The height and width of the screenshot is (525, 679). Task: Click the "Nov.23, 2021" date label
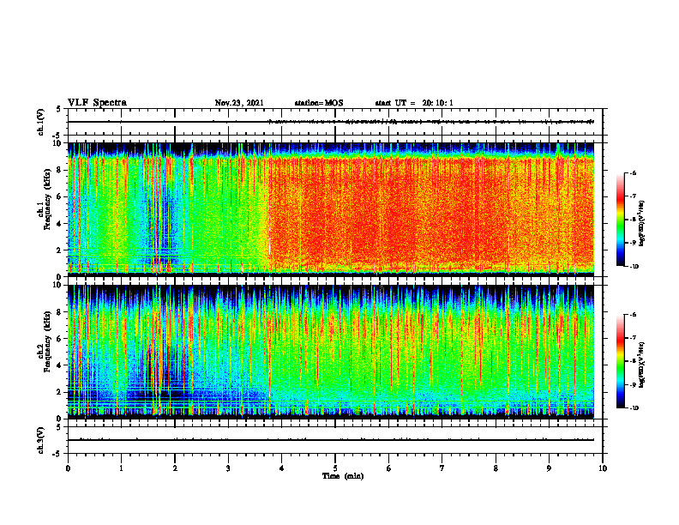coord(239,103)
